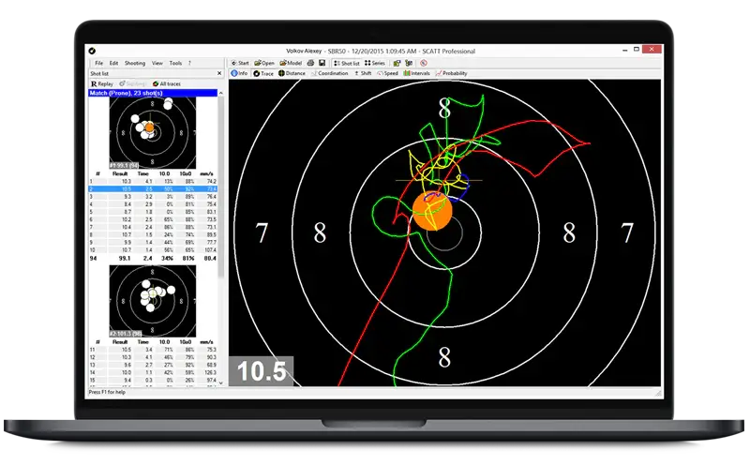Open the View menu
This screenshot has width=750, height=465.
tap(157, 63)
